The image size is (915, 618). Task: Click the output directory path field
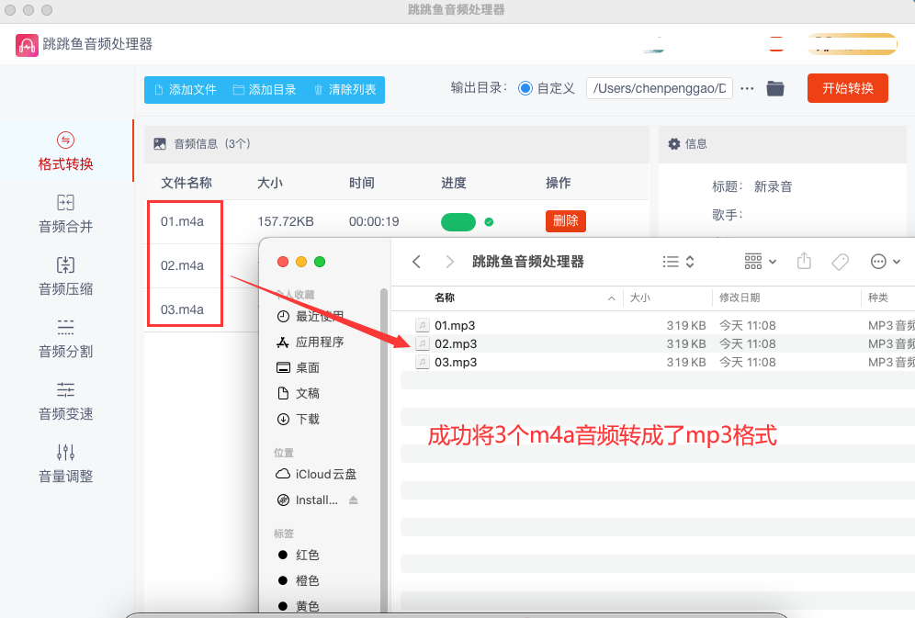click(659, 88)
